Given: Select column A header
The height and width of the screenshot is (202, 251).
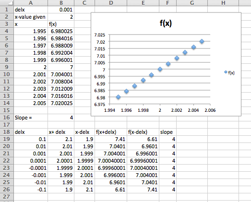Looking at the screenshot, I should pyautogui.click(x=31, y=3).
